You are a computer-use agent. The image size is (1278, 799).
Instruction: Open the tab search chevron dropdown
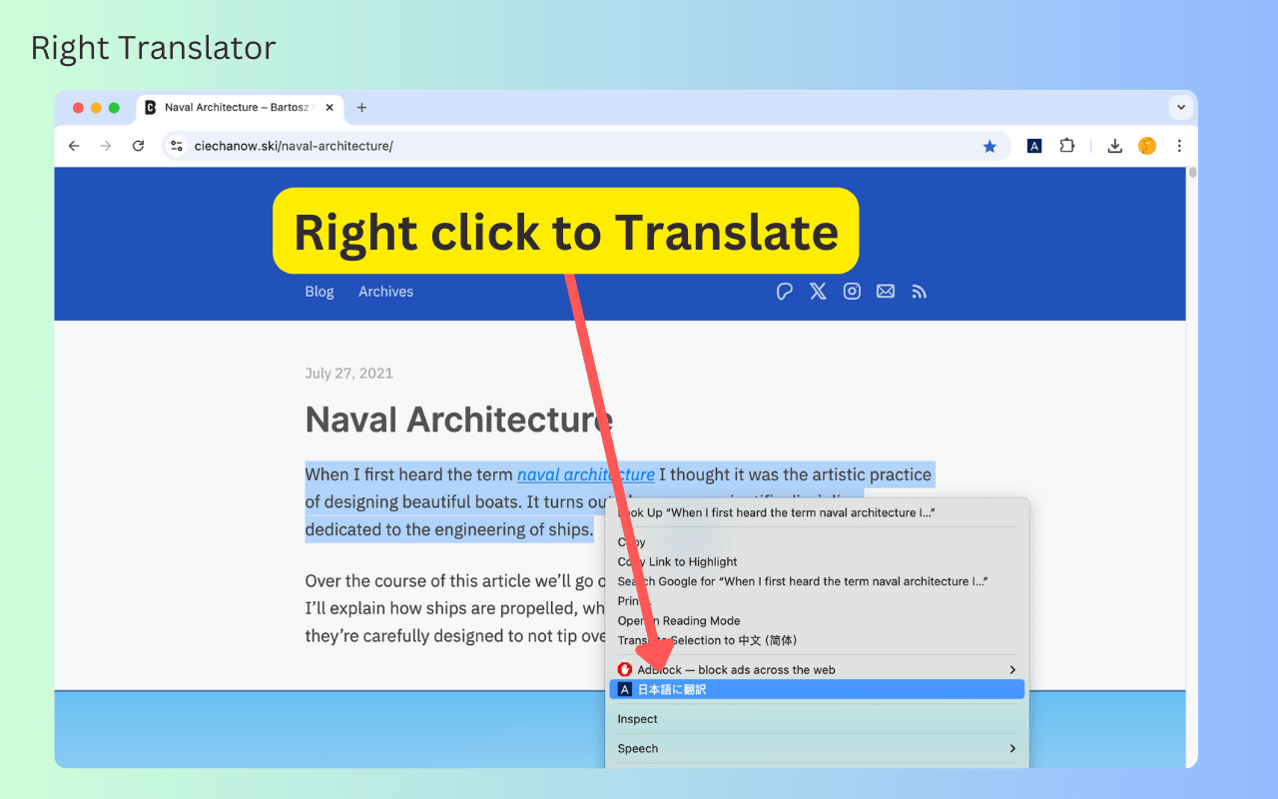(1181, 107)
